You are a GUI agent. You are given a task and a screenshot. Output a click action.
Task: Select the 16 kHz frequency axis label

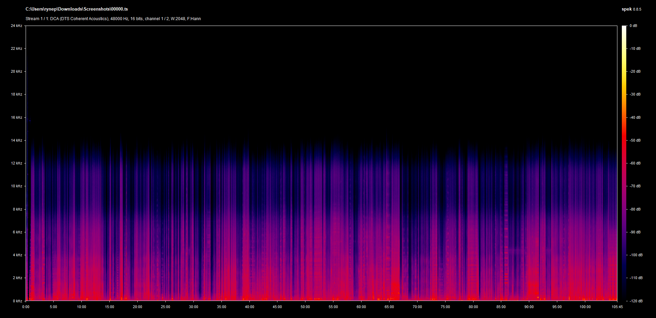[x=16, y=118]
